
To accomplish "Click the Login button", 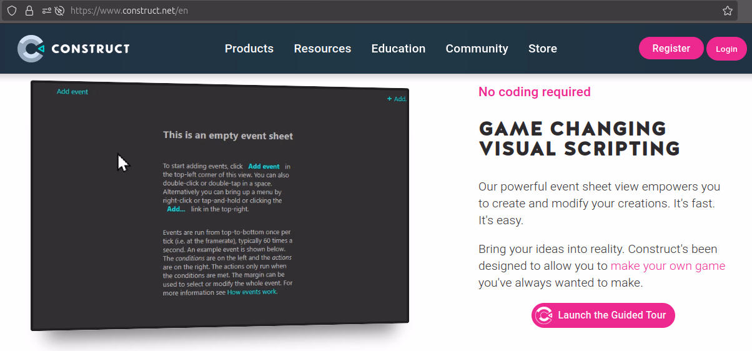I will pyautogui.click(x=726, y=49).
